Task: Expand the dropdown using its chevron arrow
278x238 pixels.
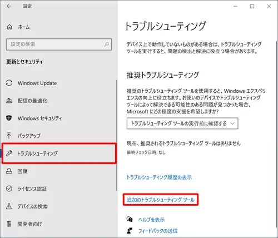Action: click(x=232, y=123)
